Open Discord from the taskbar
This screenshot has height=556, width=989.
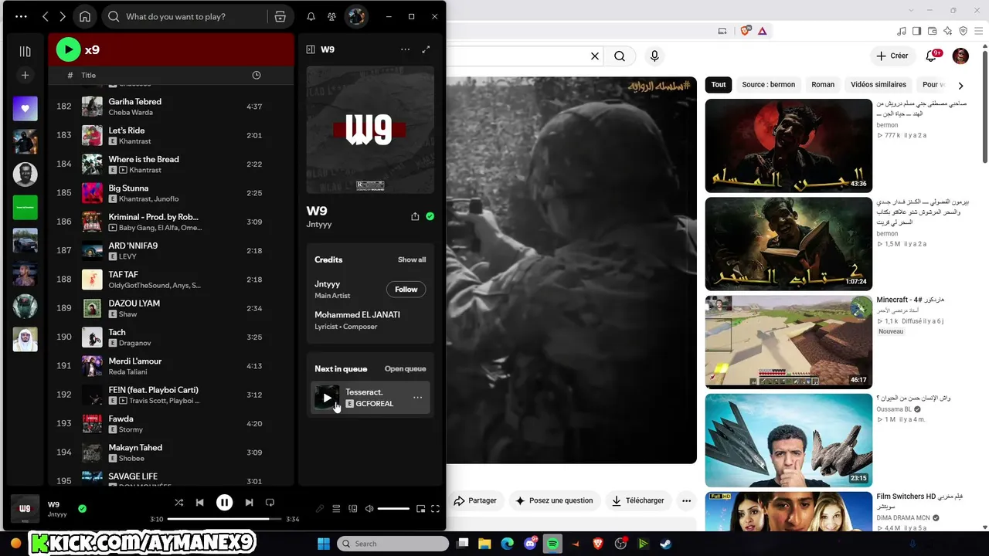(530, 544)
